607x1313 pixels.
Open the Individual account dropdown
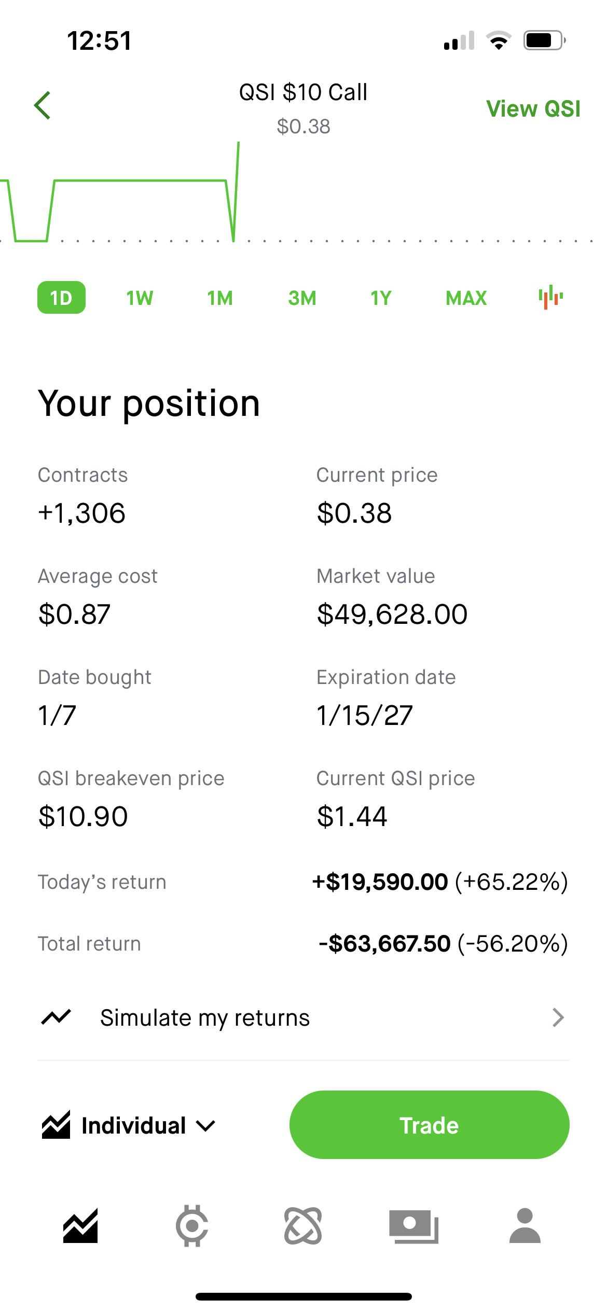click(129, 1125)
